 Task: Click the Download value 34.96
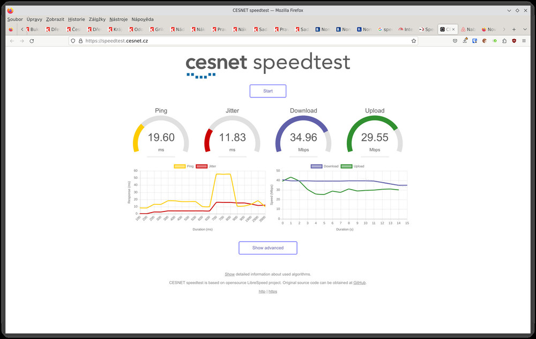tap(303, 138)
